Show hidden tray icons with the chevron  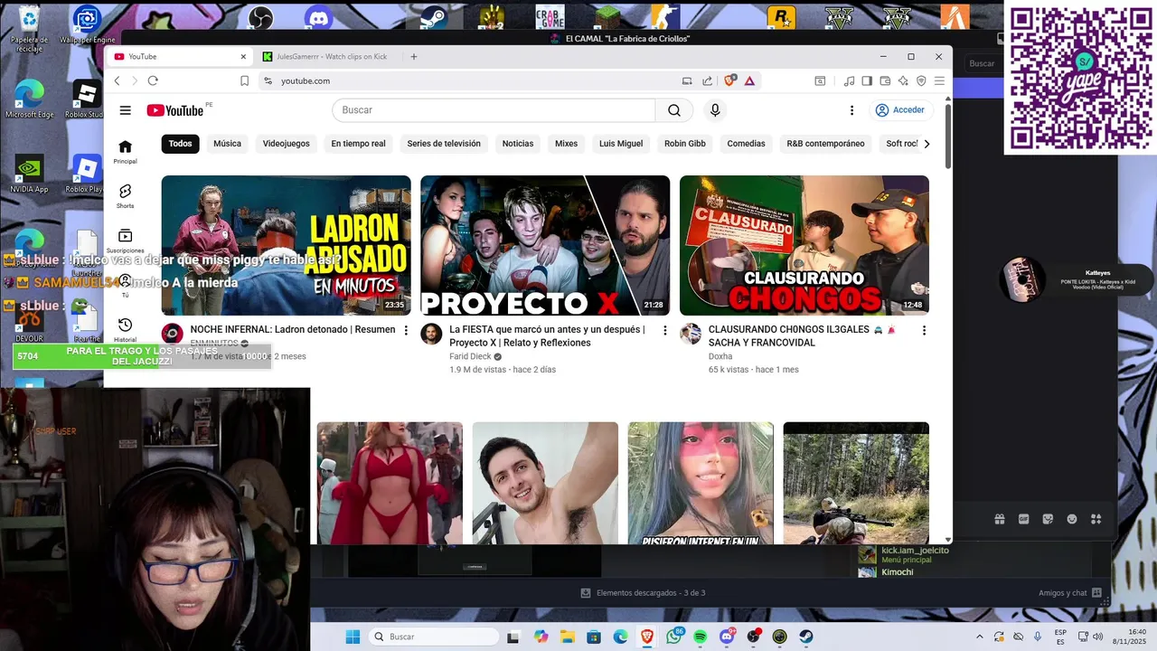click(979, 637)
